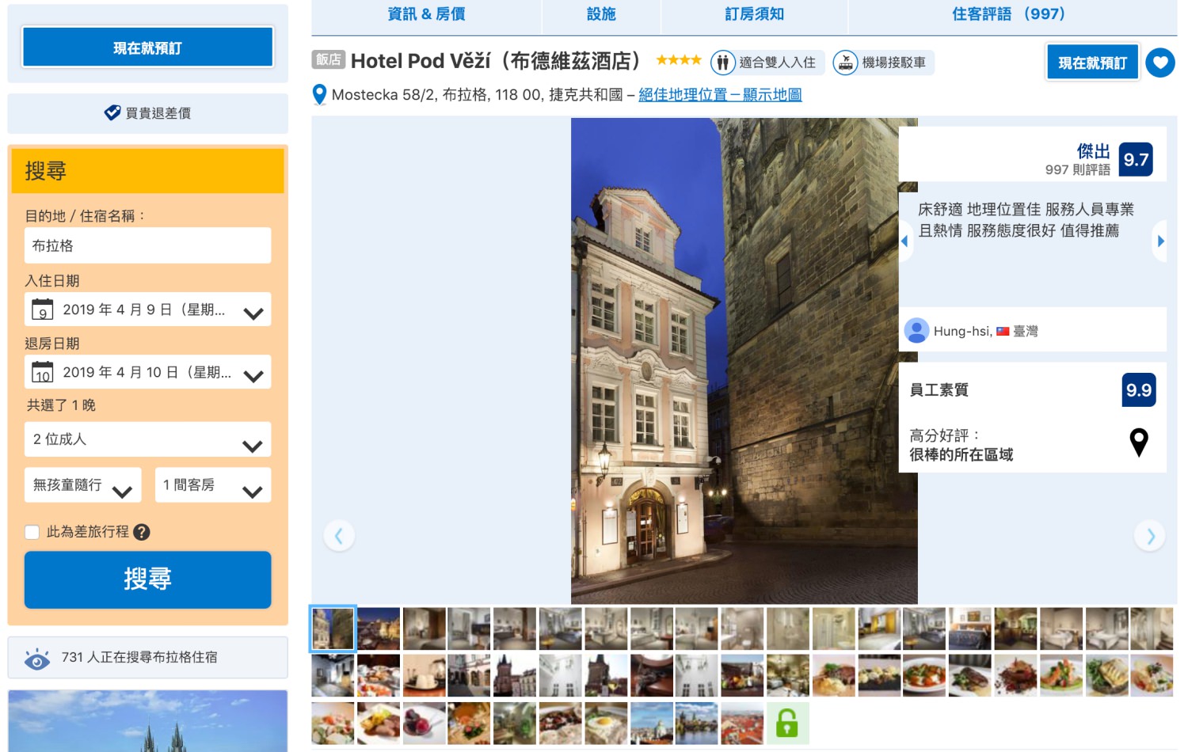Click the check-out calendar icon
This screenshot has width=1188, height=752.
[43, 372]
